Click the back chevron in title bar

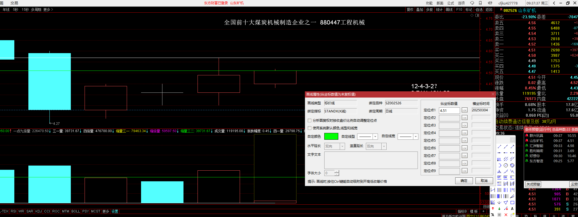(554, 3)
